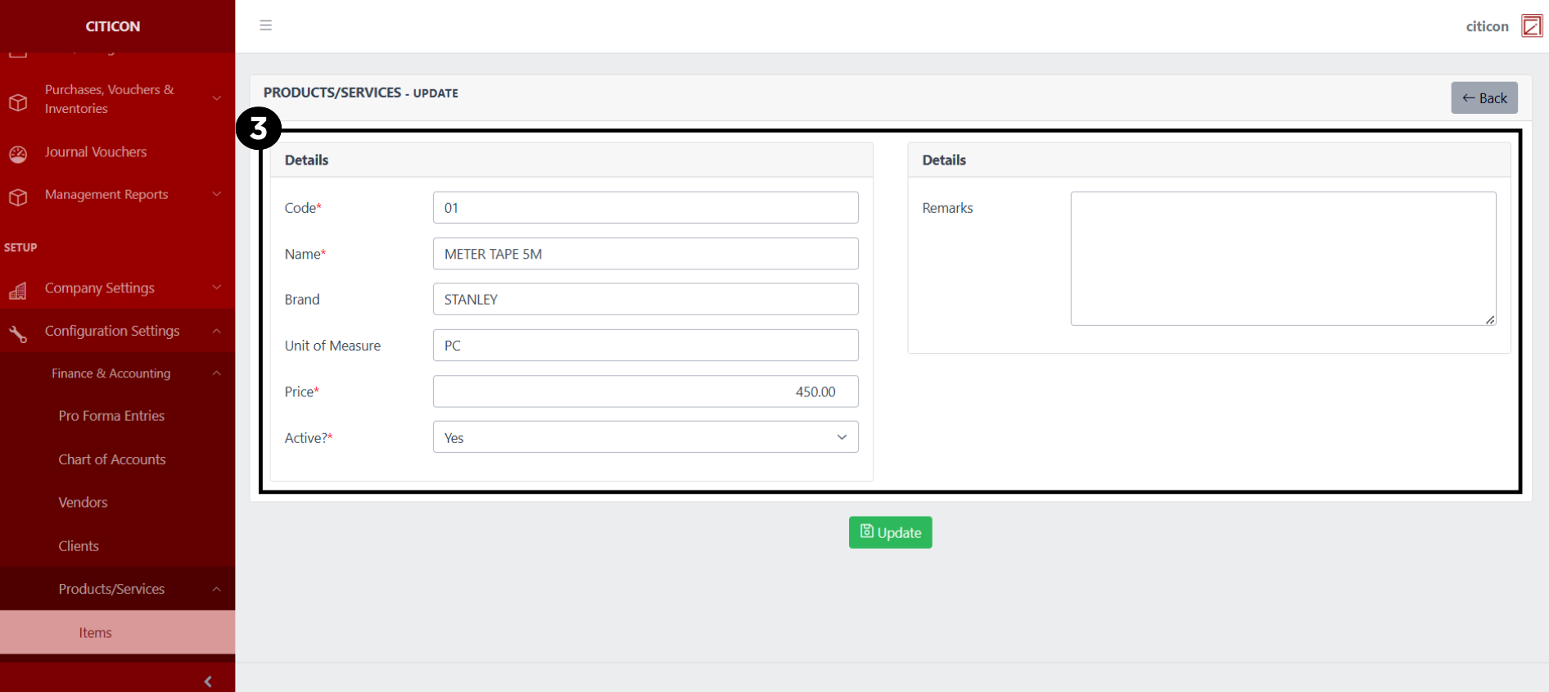
Task: Collapse the sidebar with bottom arrow icon
Action: [x=208, y=681]
